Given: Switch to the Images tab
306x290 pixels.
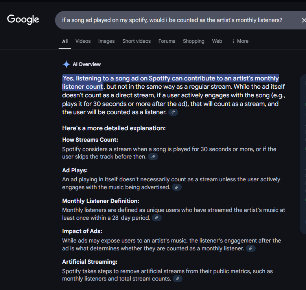Looking at the screenshot, I should (106, 41).
